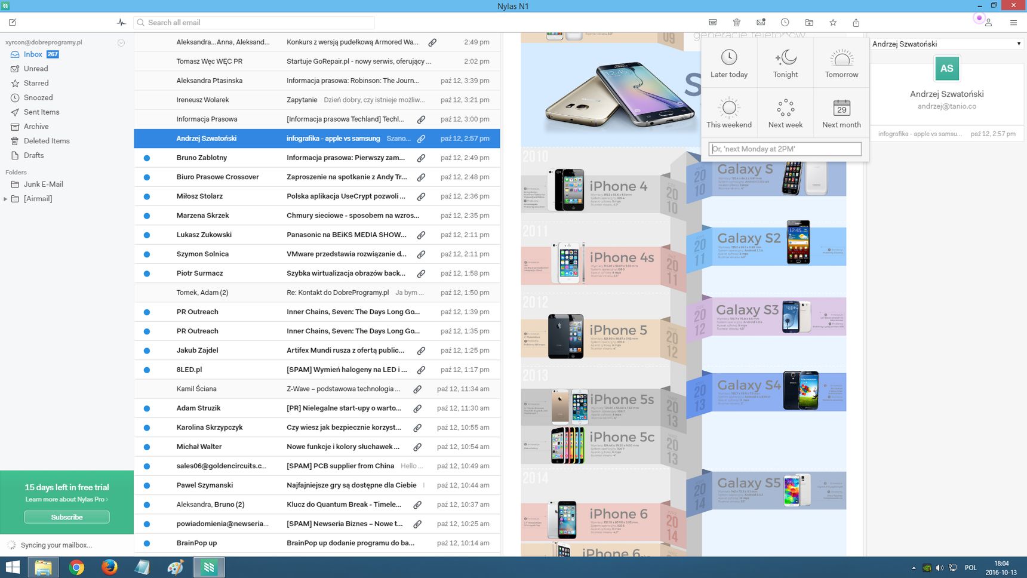Open Junk E-Mail folder

[43, 185]
